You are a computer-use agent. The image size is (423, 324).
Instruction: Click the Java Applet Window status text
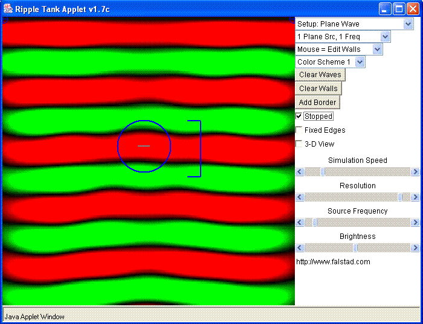[x=34, y=317]
